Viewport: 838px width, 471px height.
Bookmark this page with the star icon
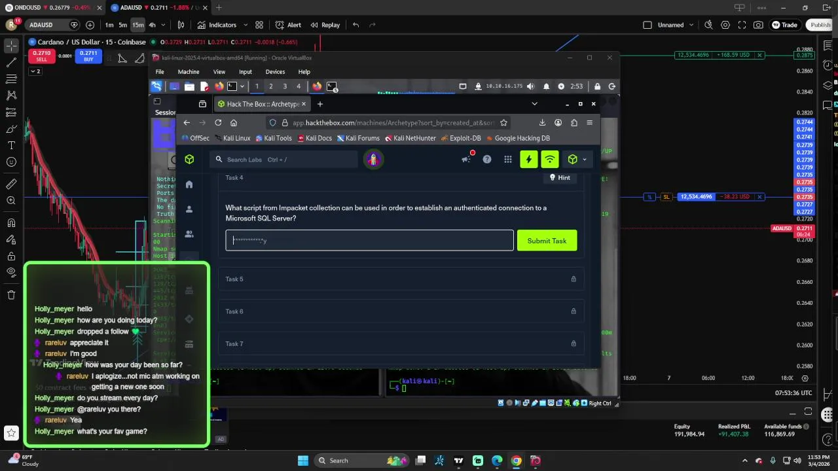point(503,122)
